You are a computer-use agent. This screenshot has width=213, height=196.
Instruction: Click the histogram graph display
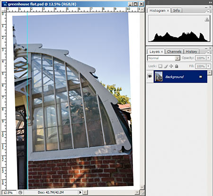pyautogui.click(x=179, y=28)
